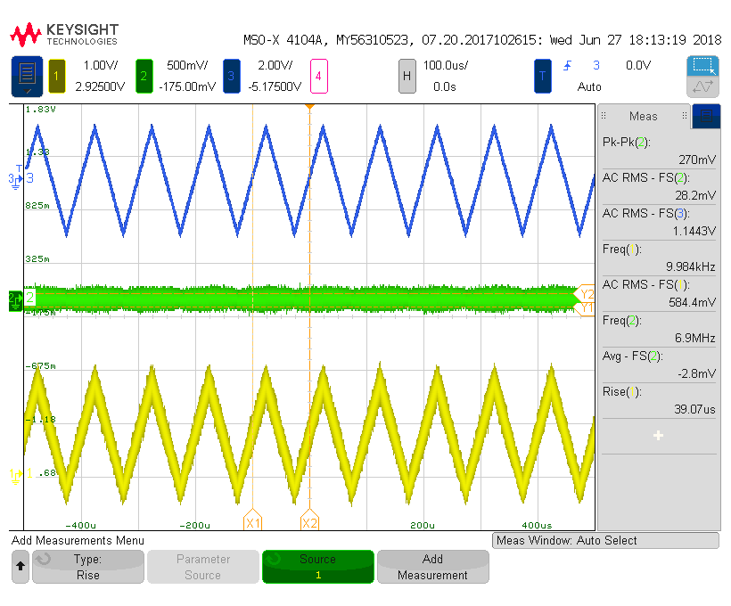Click the grayed waveform tool below zoom box
The width and height of the screenshot is (731, 606).
point(702,86)
